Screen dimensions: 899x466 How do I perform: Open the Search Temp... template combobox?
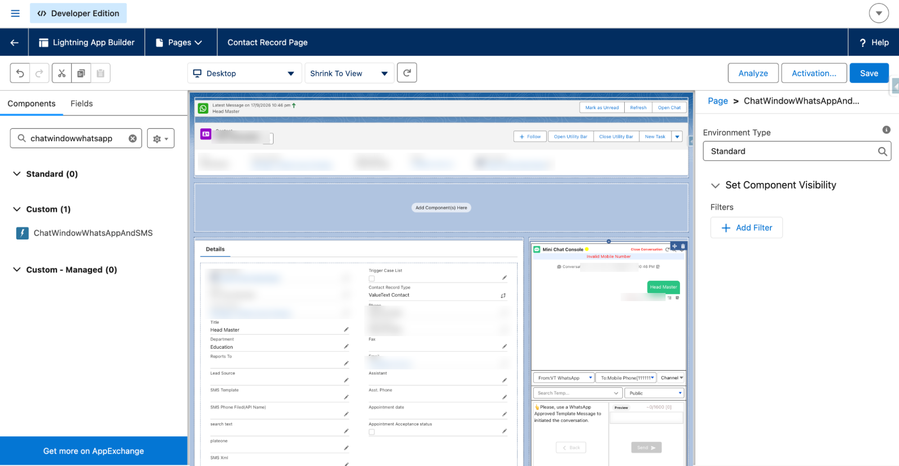(577, 393)
